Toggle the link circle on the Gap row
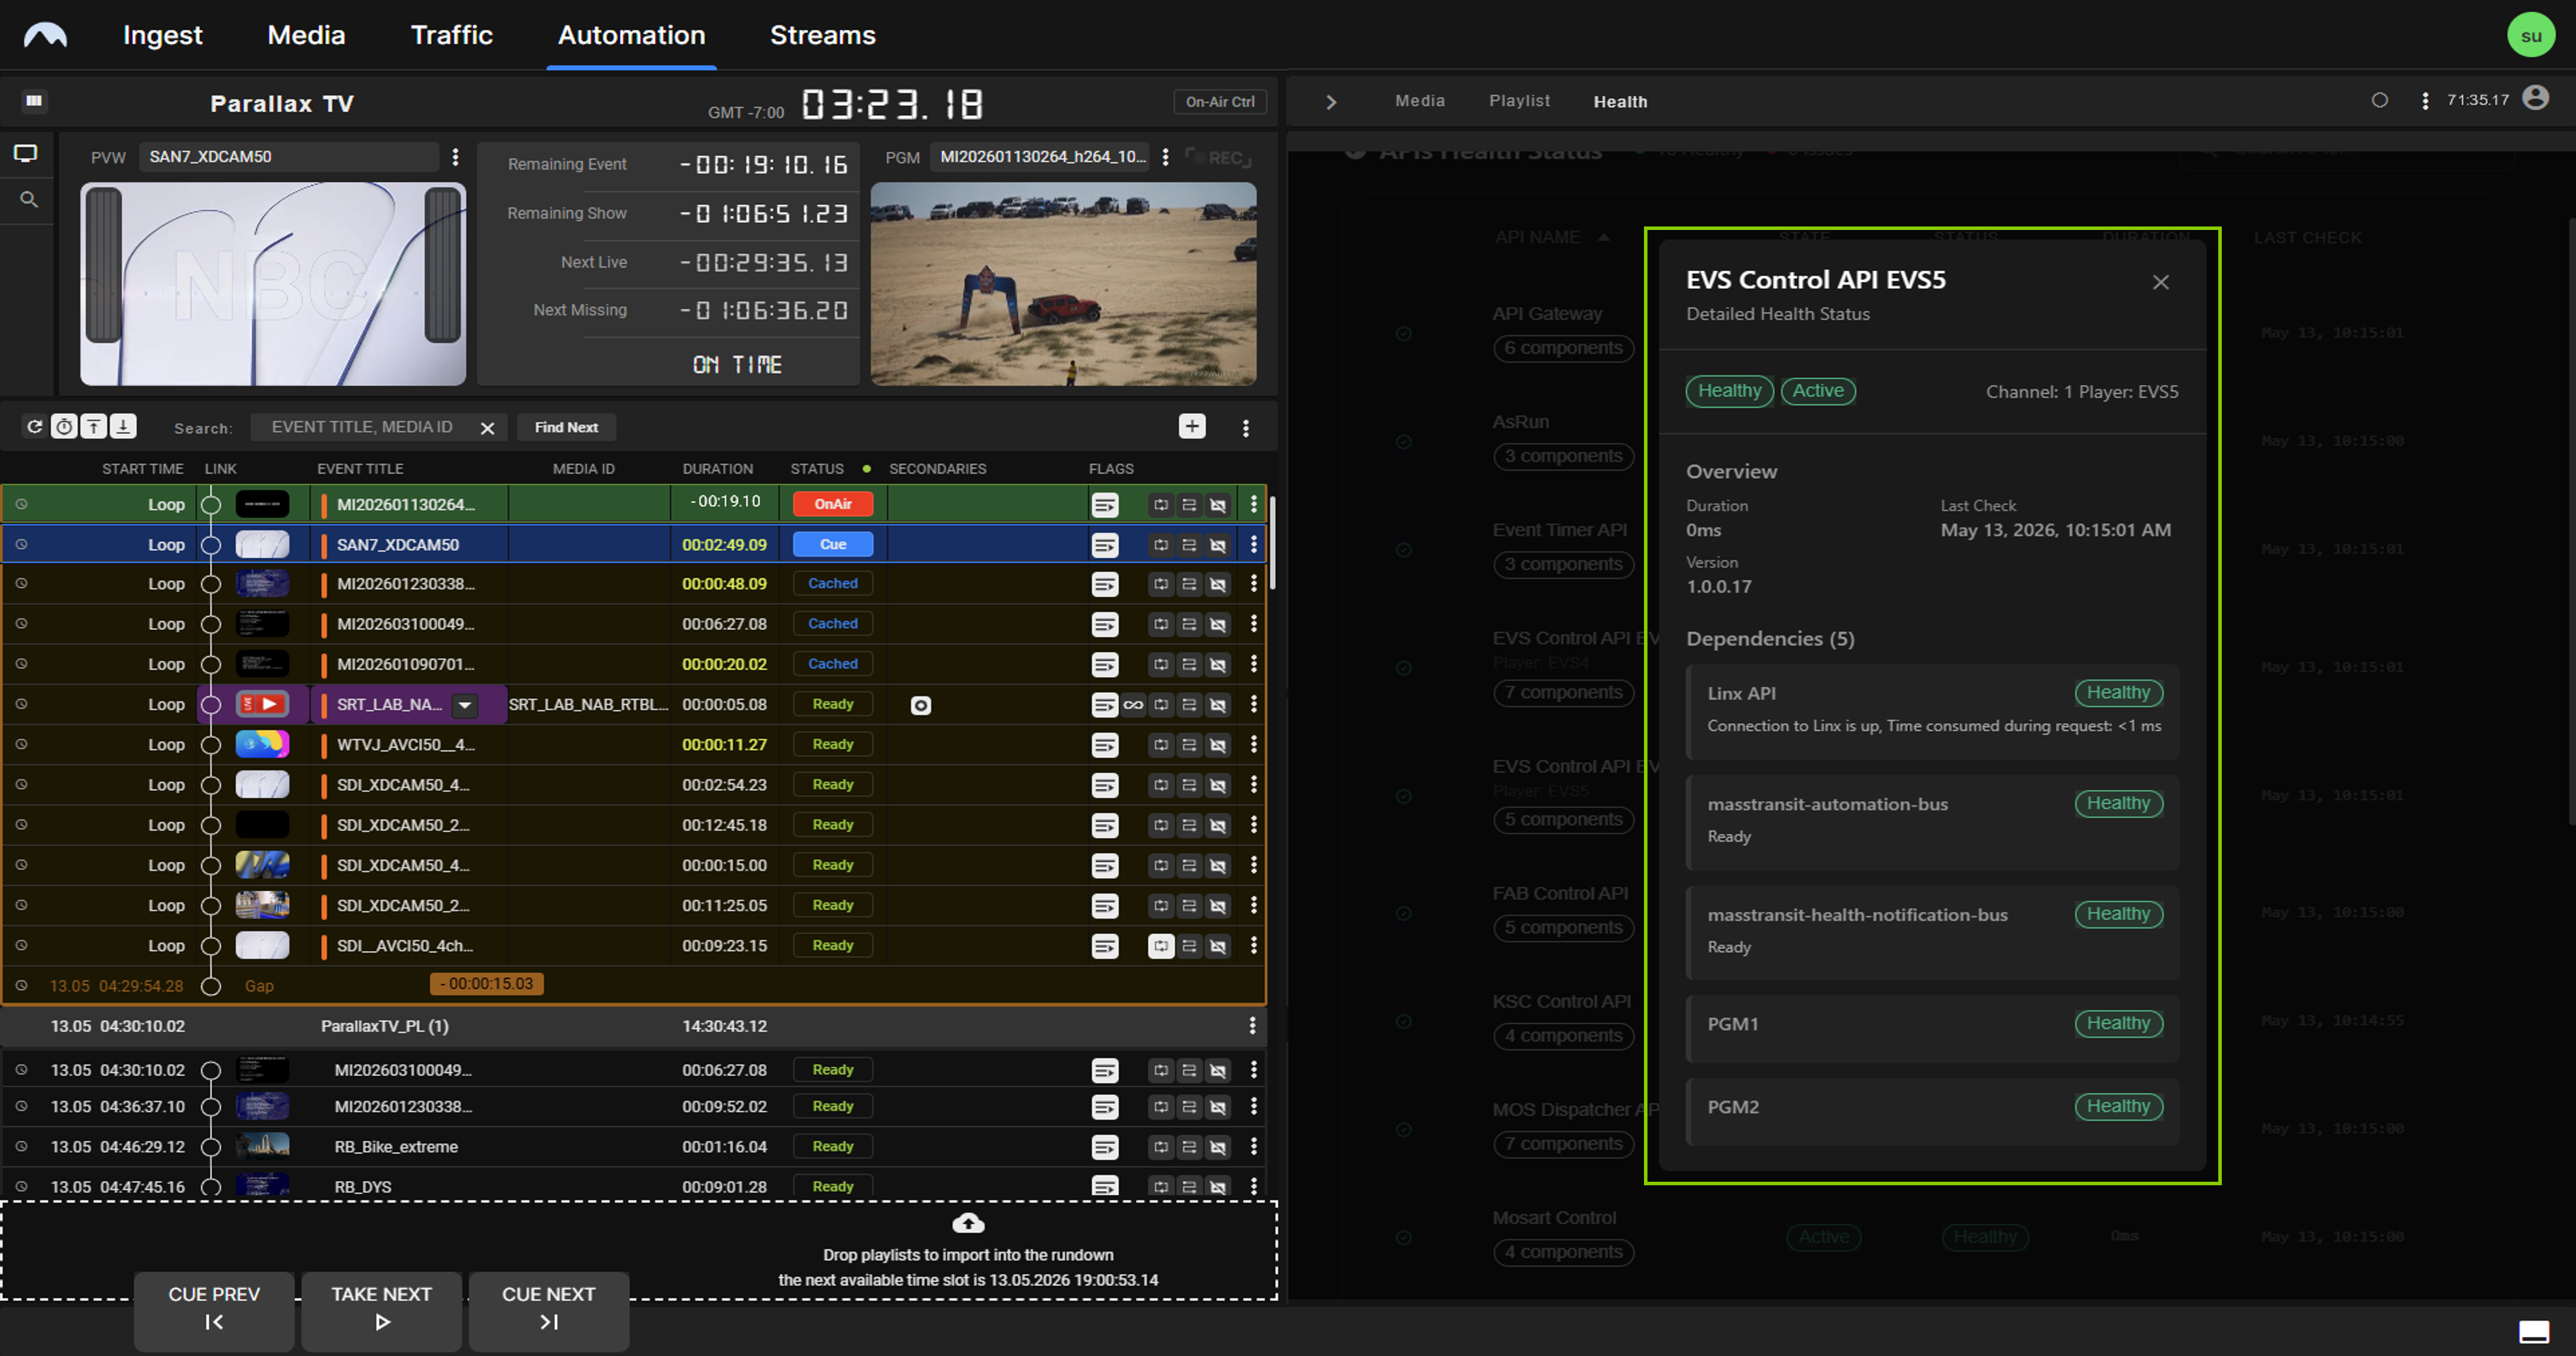 211,986
